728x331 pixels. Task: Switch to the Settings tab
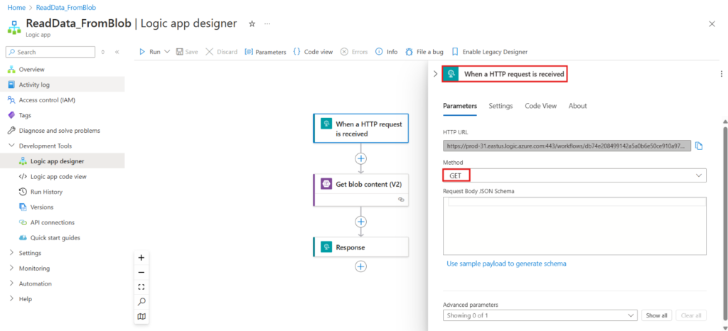click(500, 106)
